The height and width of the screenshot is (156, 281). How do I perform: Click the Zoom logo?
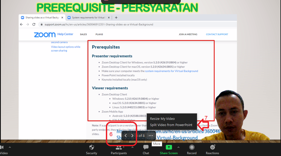[45, 35]
